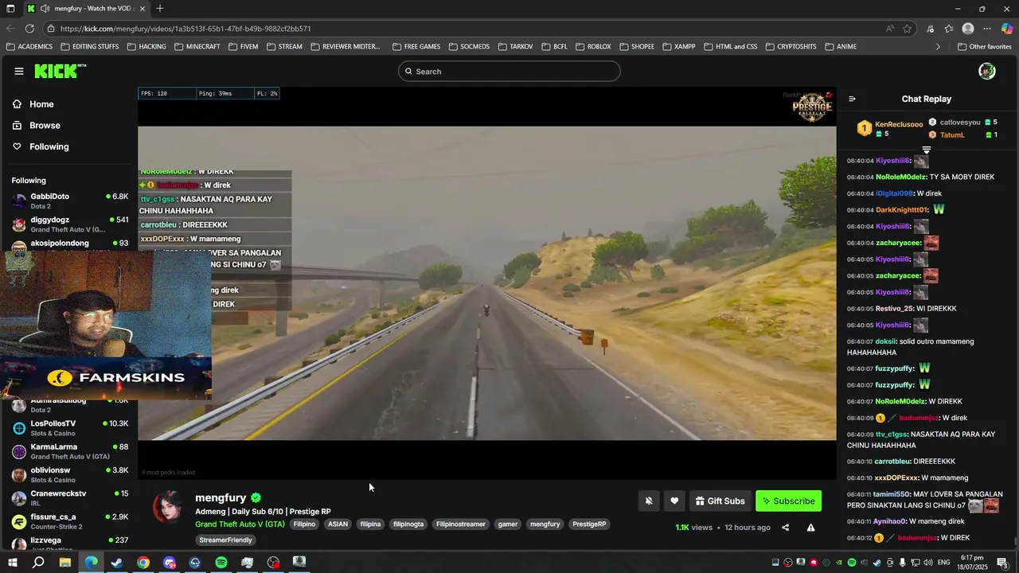Click the PrestigeRP tag
The image size is (1019, 573).
589,524
